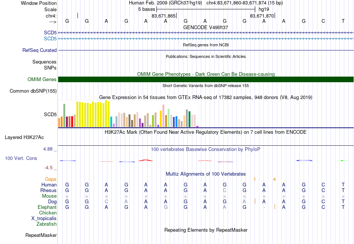Click the RepeatMasker track label
This screenshot has width=354, height=244.
coord(41,235)
